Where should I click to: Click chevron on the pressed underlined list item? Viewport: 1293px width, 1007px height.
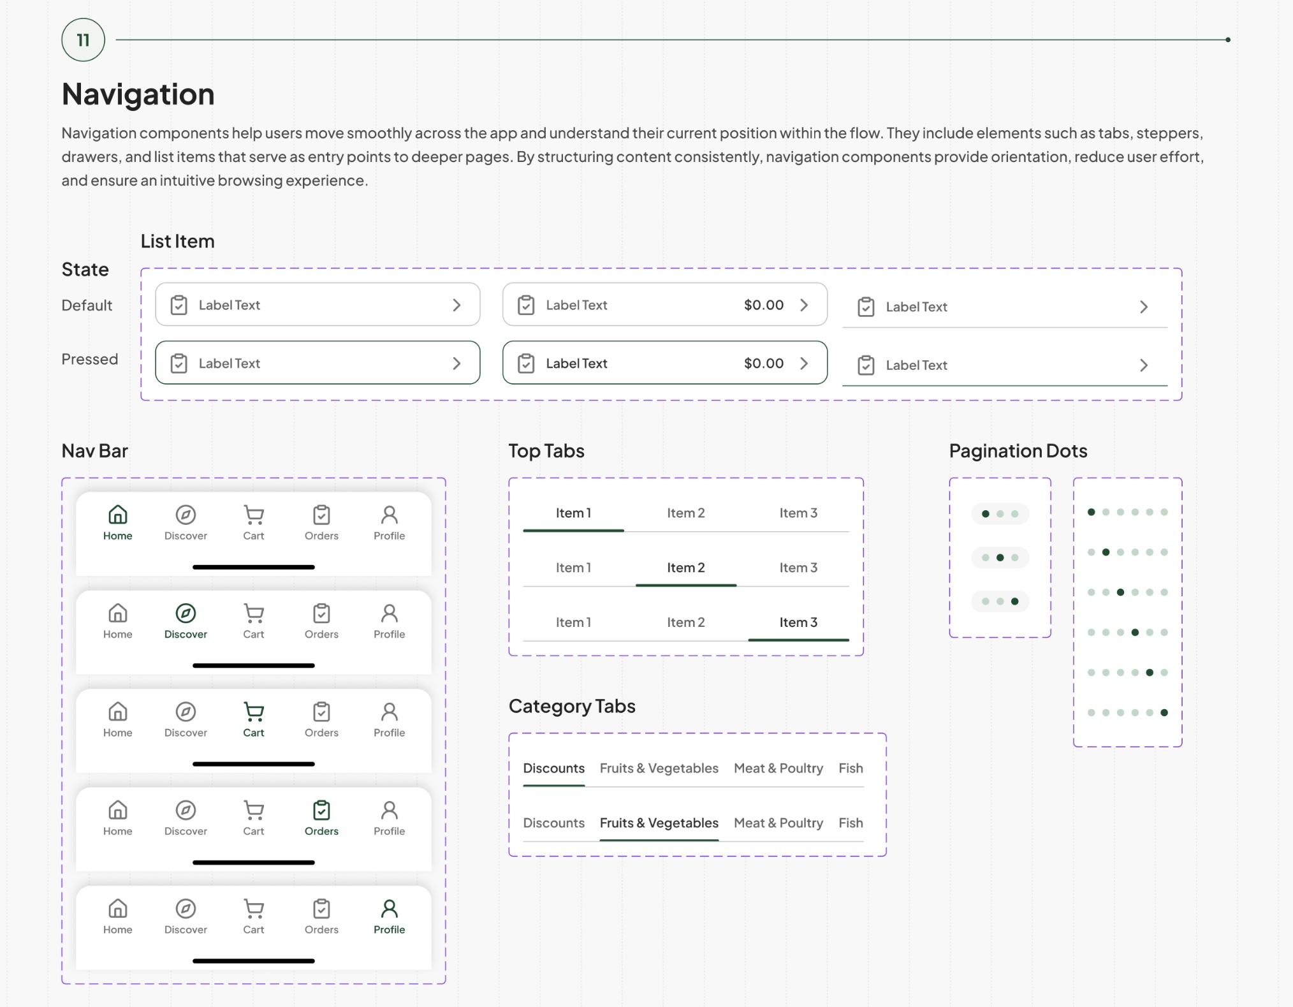pos(1144,365)
